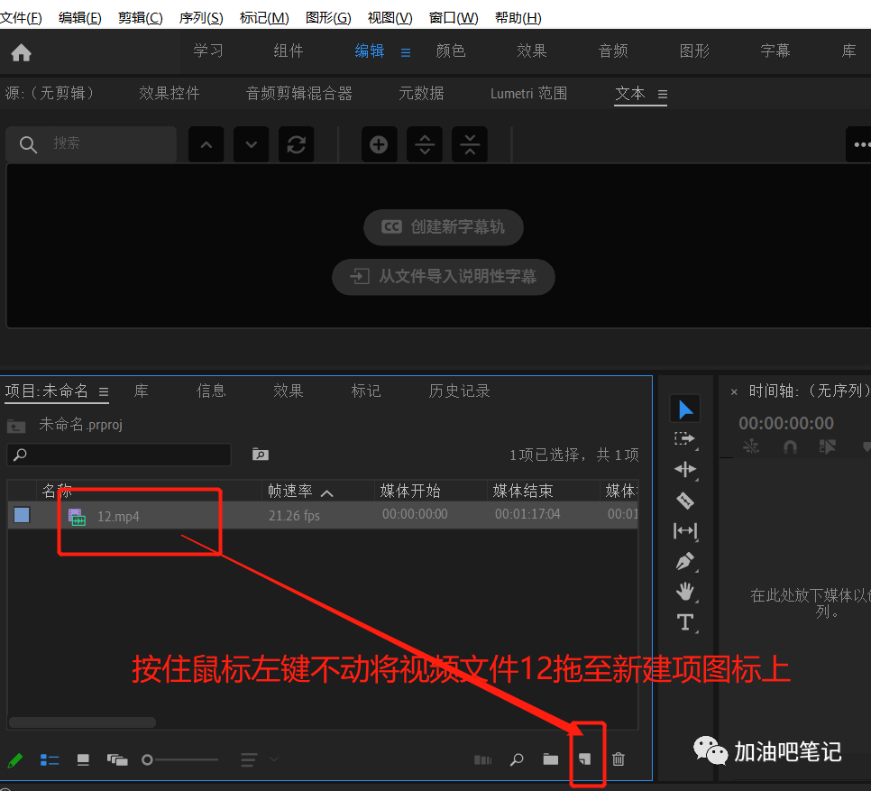Switch project panel to Freeform View
Image resolution: width=871 pixels, height=791 pixels.
point(117,759)
